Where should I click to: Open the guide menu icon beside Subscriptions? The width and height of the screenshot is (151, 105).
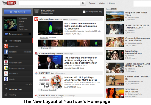pyautogui.click(x=37, y=12)
